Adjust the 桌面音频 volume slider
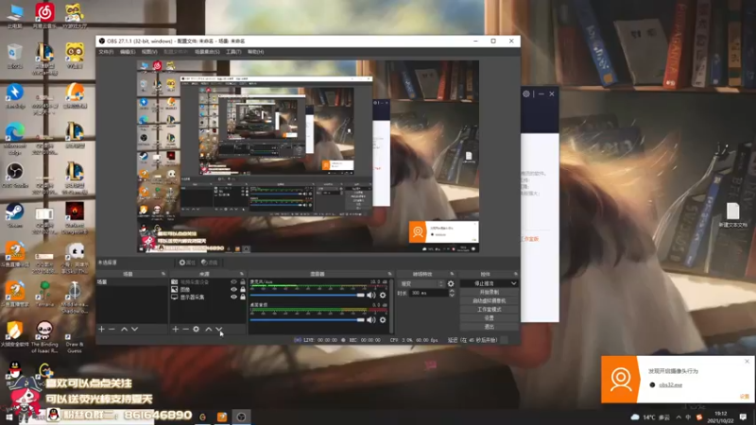756x425 pixels. (307, 319)
